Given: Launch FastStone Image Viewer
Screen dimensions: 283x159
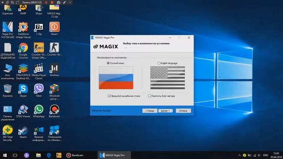Looking at the screenshot, I should [x=23, y=30].
